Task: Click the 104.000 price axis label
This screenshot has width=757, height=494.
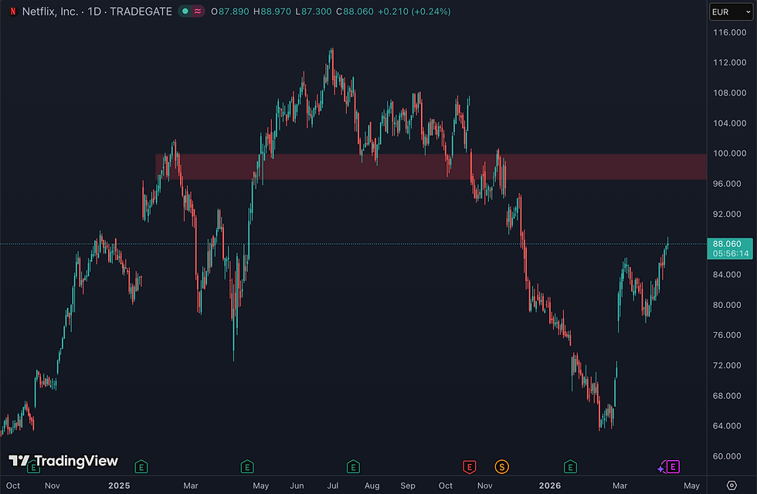Action: (x=729, y=123)
